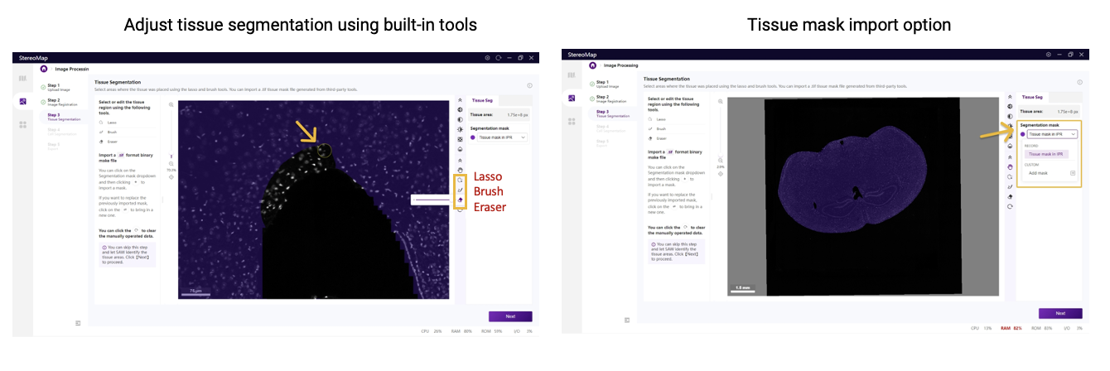Choose 'Tissue mask in IPR' from dropdown list

tap(1047, 154)
